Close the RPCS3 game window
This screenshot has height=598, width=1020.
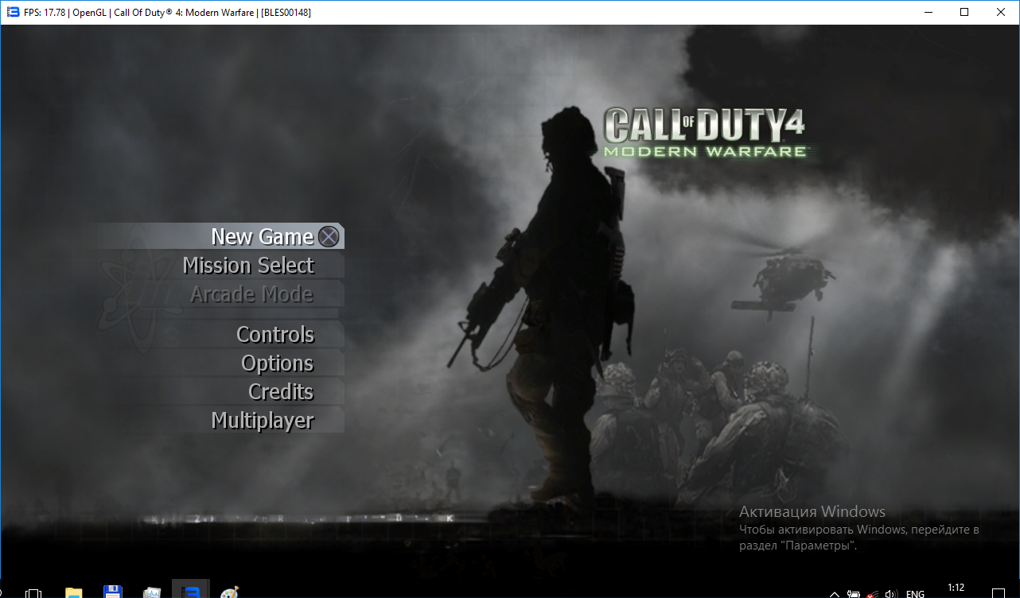point(1001,12)
